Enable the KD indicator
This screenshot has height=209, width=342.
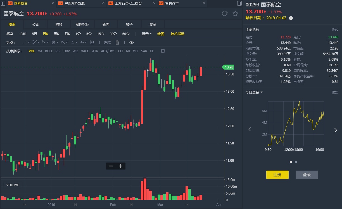pos(152,51)
